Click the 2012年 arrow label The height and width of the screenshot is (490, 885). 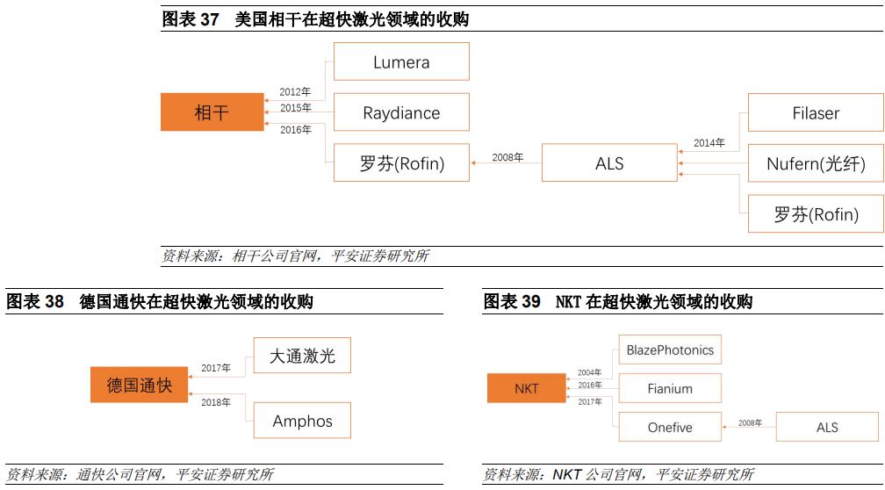point(295,91)
